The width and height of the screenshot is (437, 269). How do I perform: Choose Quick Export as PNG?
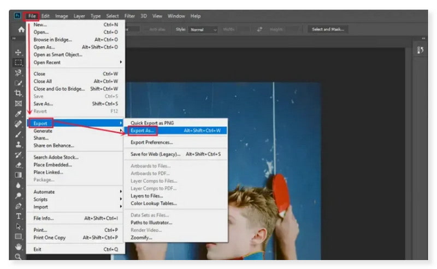pyautogui.click(x=175, y=123)
